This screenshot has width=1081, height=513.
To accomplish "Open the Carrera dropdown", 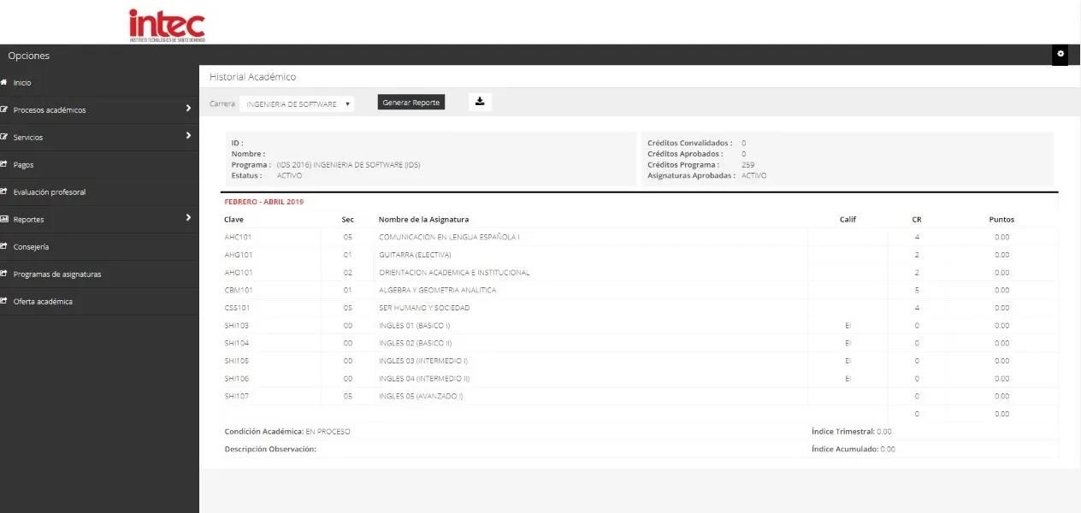I will pyautogui.click(x=298, y=103).
